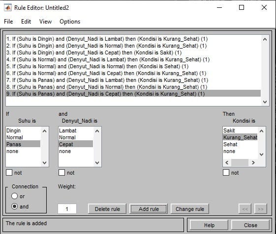
Task: Select the 'and' connection radio button
Action: (14, 206)
